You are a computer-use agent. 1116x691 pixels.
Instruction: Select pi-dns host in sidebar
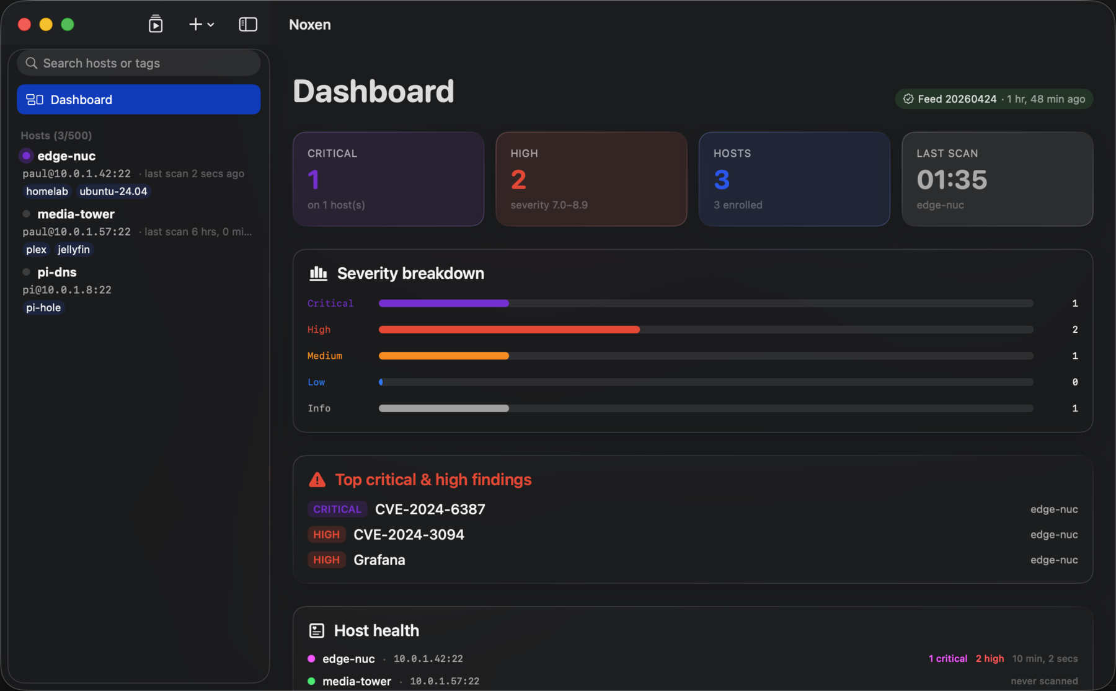click(57, 272)
